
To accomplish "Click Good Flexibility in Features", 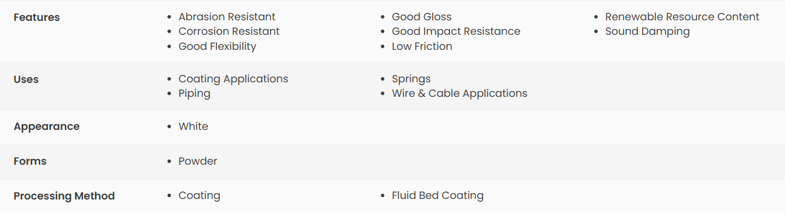I will tap(217, 46).
